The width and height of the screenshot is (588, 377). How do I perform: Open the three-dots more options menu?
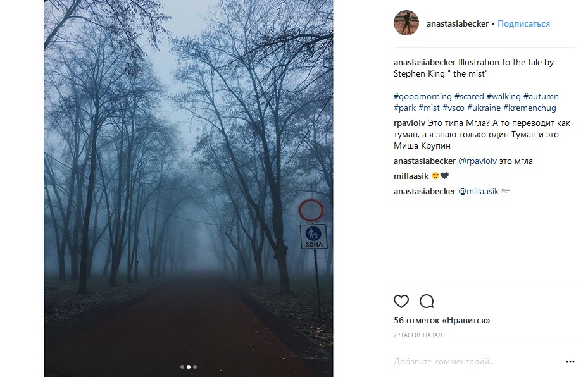click(x=570, y=362)
